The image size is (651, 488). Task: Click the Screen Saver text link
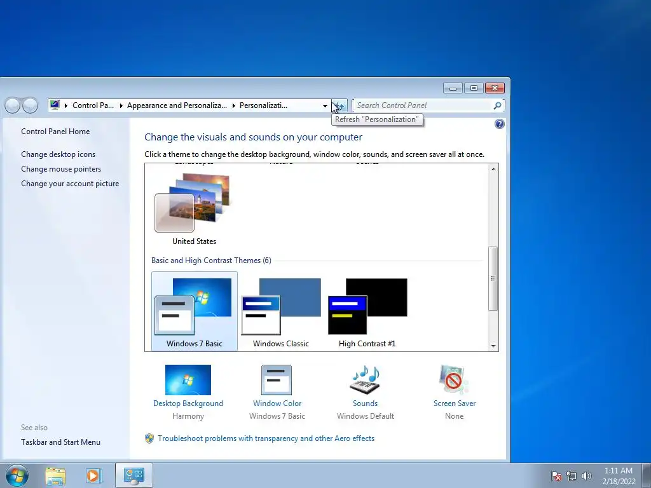point(454,403)
